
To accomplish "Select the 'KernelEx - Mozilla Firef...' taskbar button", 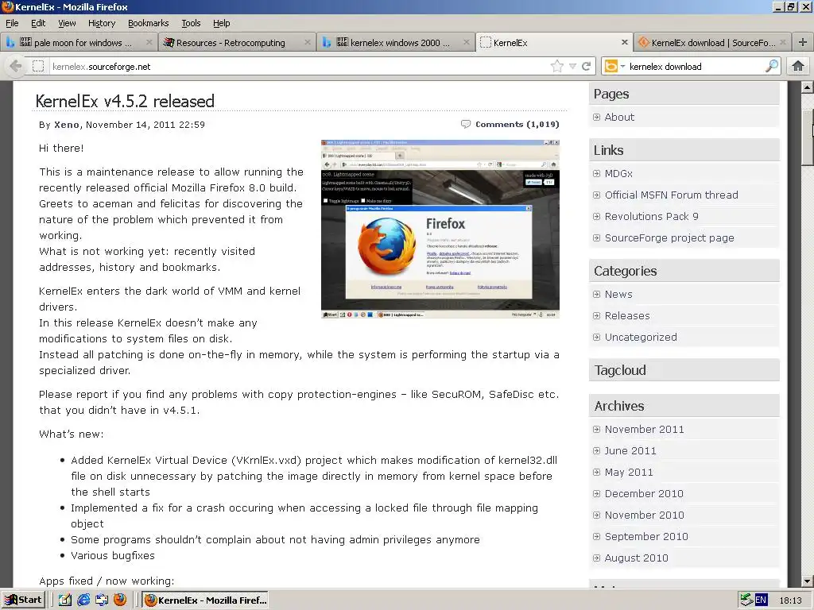I will (x=206, y=600).
